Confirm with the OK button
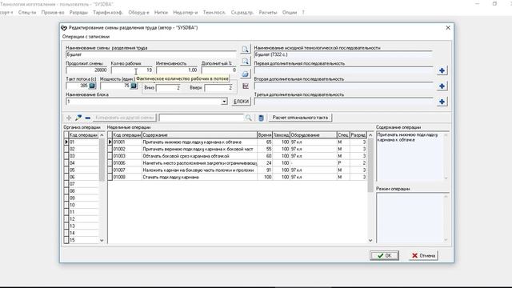Image resolution: width=512 pixels, height=288 pixels. click(x=384, y=256)
